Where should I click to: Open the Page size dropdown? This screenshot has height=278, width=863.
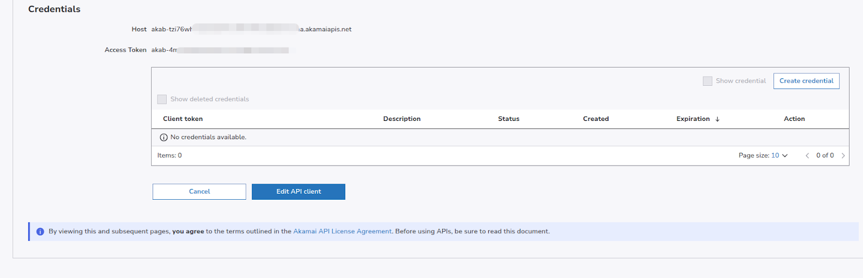[779, 155]
